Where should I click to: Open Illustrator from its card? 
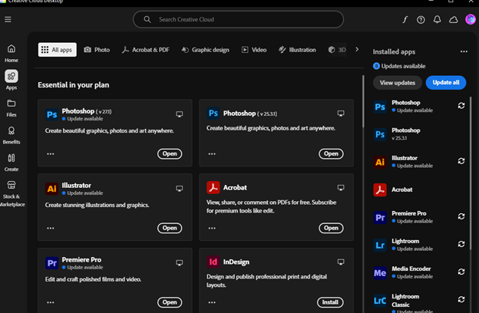[170, 228]
